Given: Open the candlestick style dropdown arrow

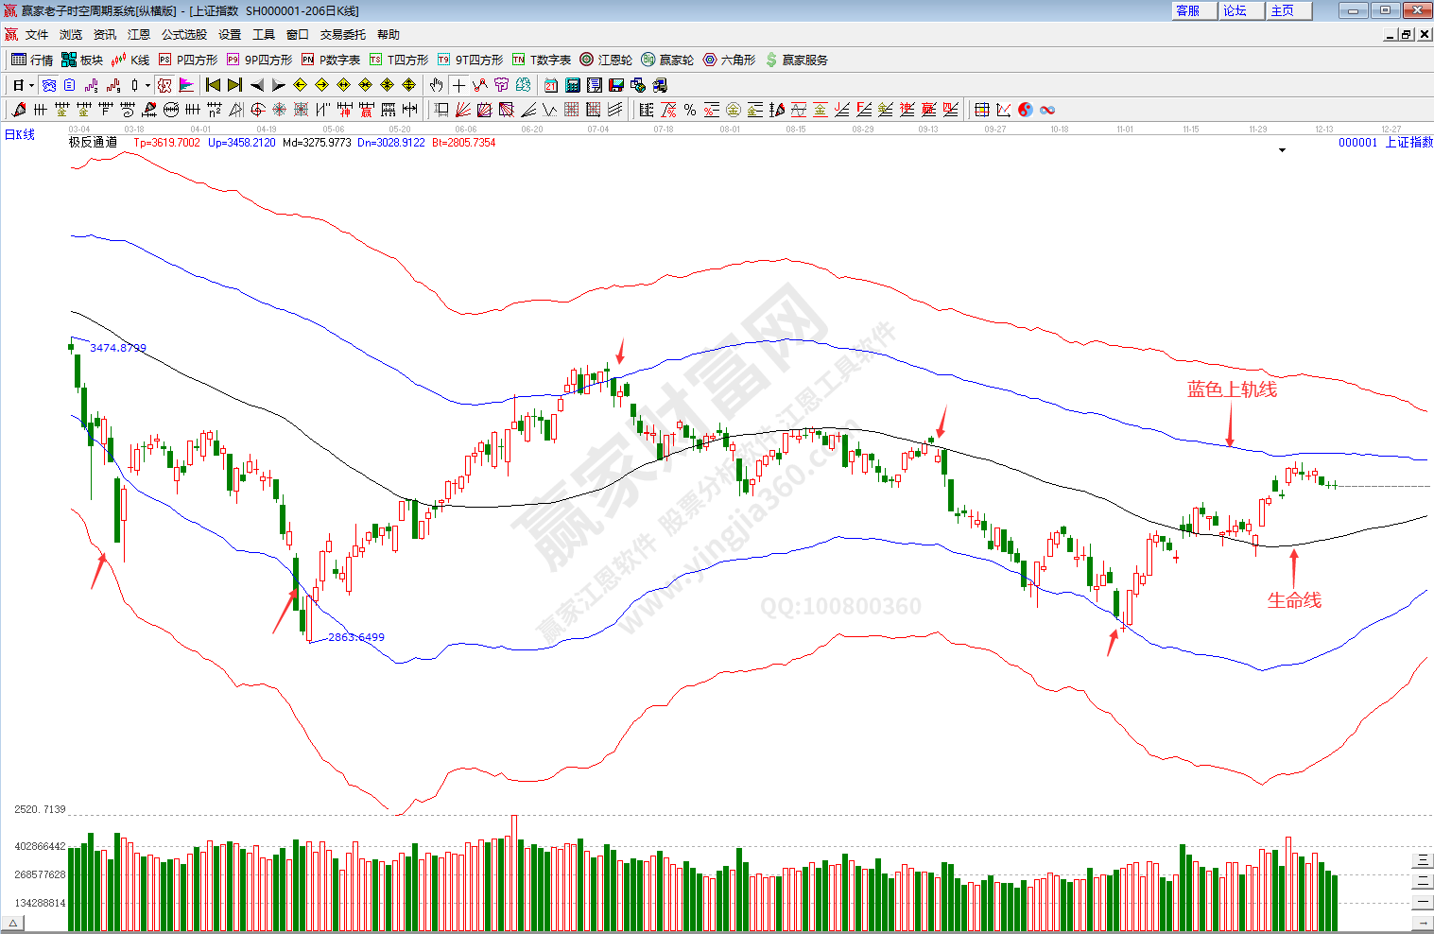Looking at the screenshot, I should [147, 85].
